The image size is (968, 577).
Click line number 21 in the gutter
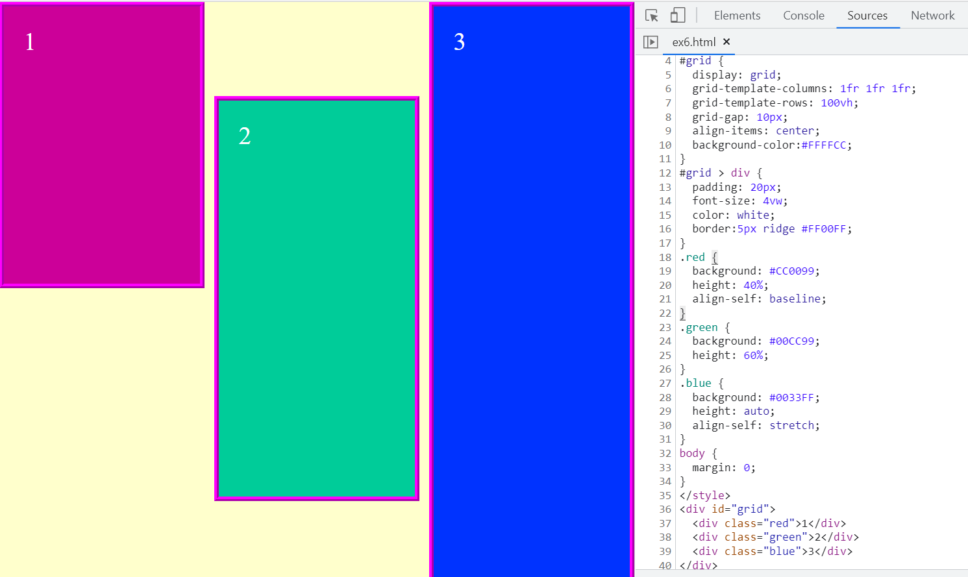pyautogui.click(x=665, y=299)
